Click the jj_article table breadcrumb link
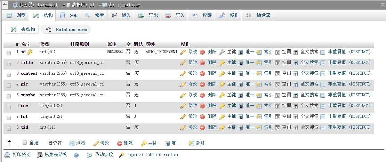 click(129, 5)
